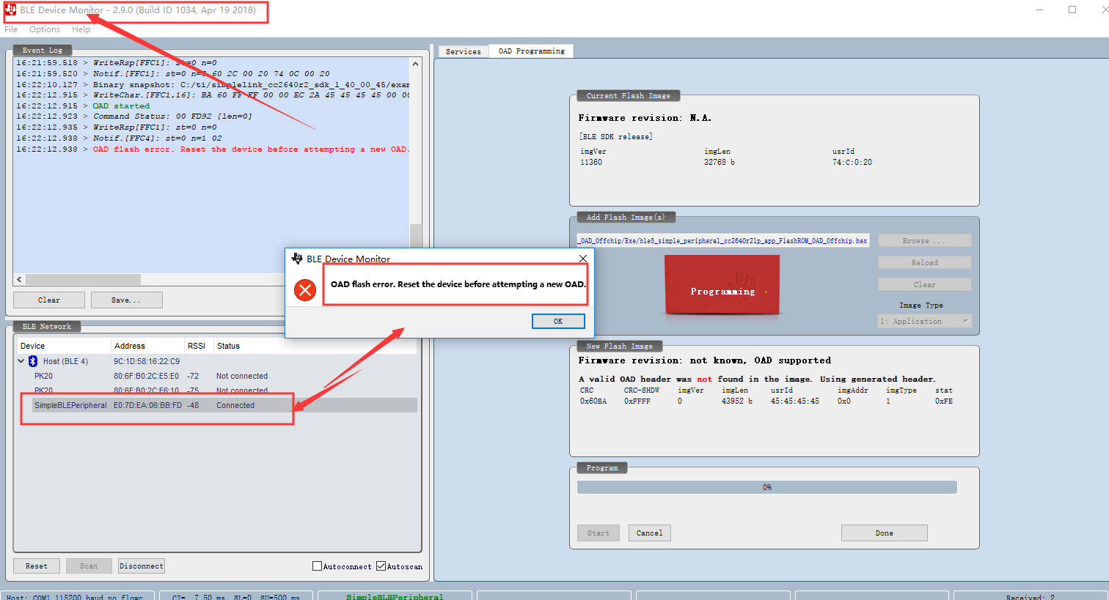
Task: Click the Host address 9C:1D:58:16:22:C9
Action: [x=147, y=361]
